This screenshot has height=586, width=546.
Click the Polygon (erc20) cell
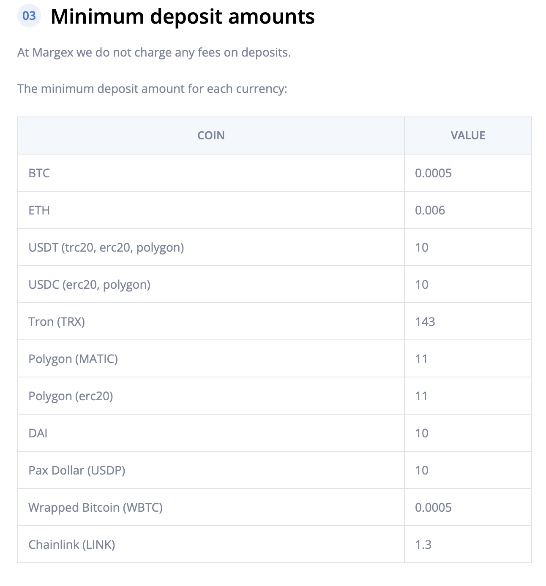pos(71,396)
